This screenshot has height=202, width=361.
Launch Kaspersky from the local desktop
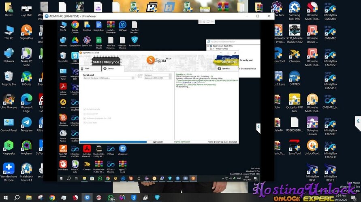click(9, 147)
